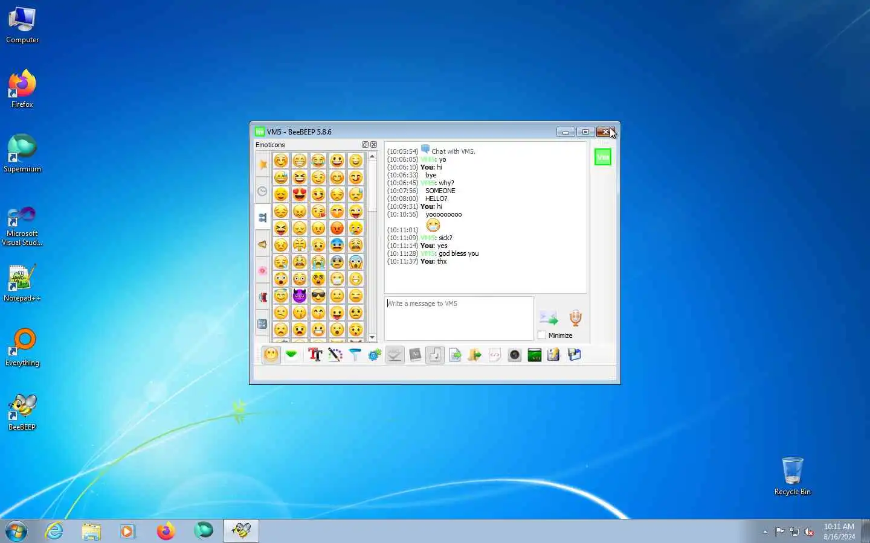This screenshot has height=543, width=870.
Task: Toggle the ABC spell-check button
Action: 395,355
